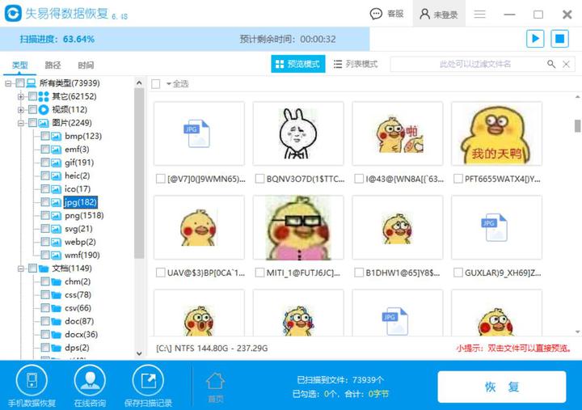This screenshot has height=410, width=582.
Task: Toggle the 全选 select-all checkbox
Action: click(156, 84)
